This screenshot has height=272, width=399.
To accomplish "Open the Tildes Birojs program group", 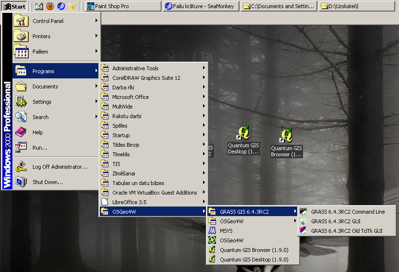I will click(x=153, y=145).
